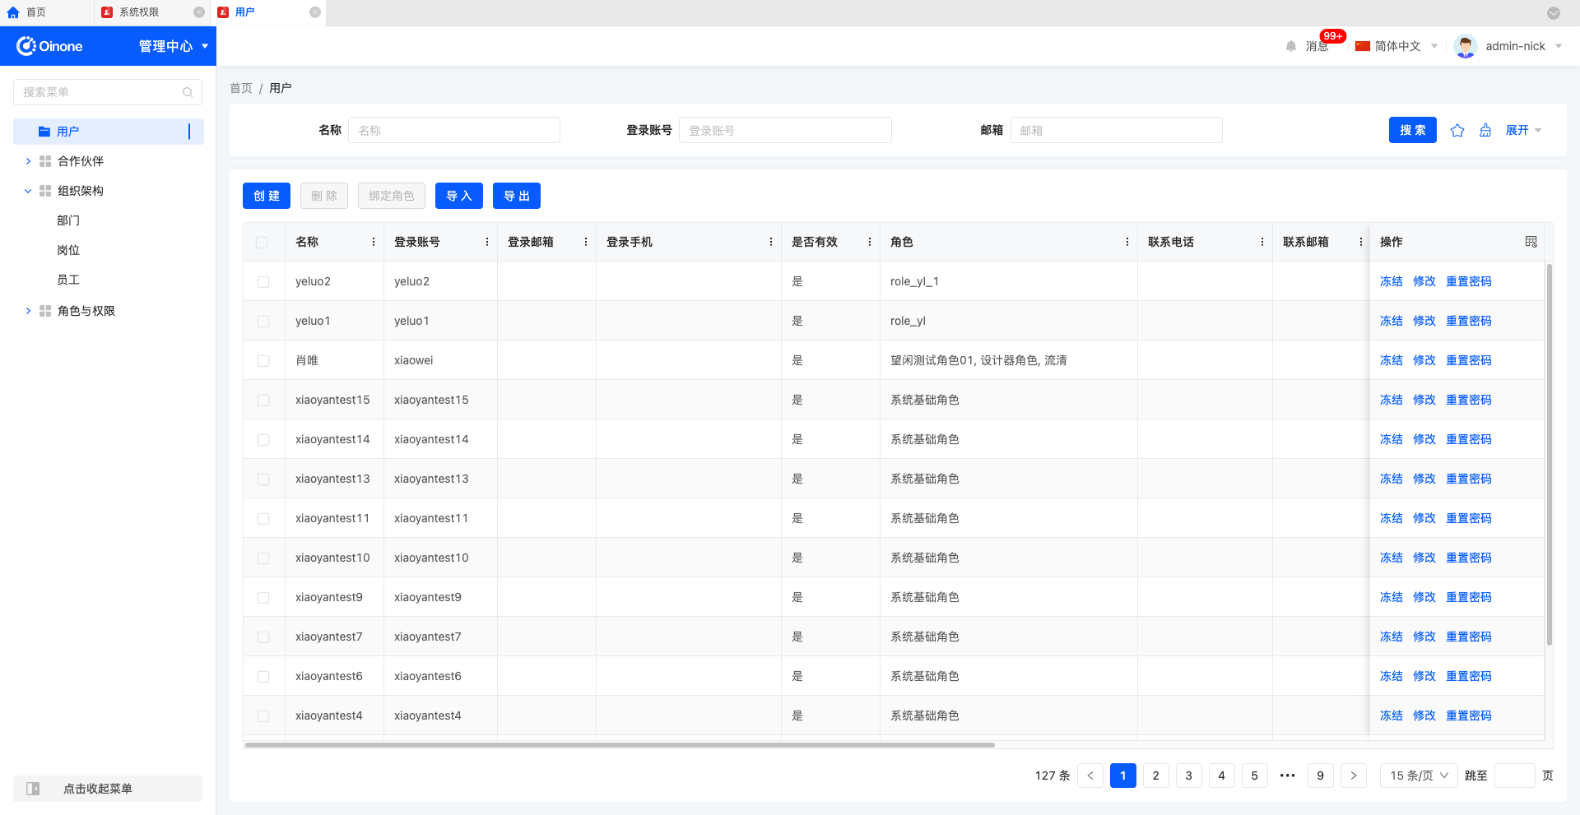This screenshot has height=815, width=1580.
Task: Expand the 角色与权限 menu
Action: (28, 311)
